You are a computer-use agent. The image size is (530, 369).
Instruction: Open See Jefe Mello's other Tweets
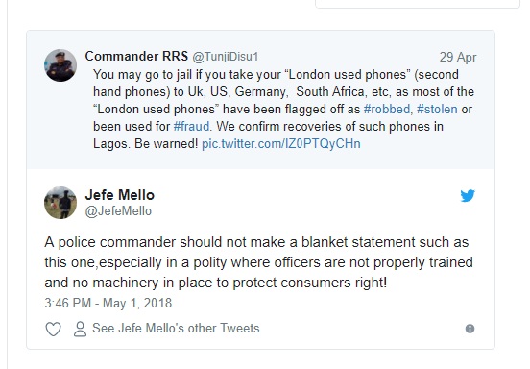point(176,329)
